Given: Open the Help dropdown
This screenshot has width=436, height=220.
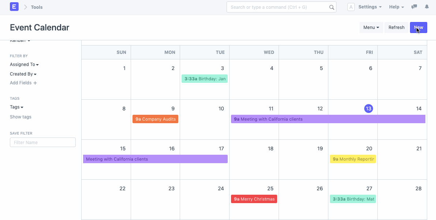Looking at the screenshot, I should 396,7.
